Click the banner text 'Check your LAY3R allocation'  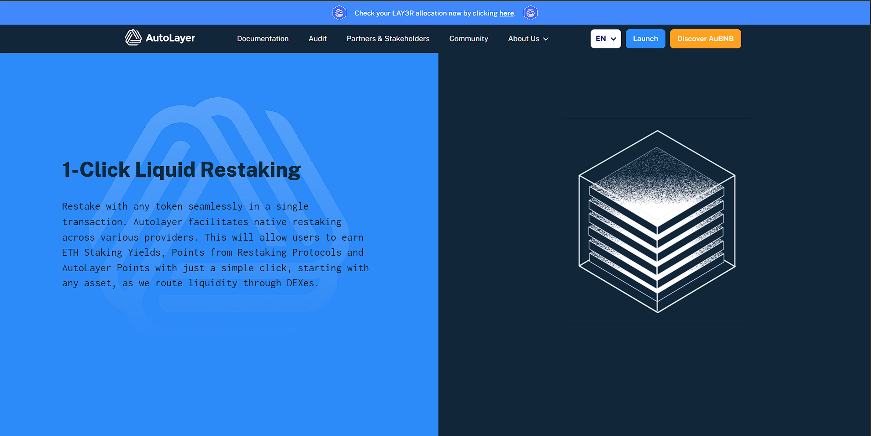[401, 13]
